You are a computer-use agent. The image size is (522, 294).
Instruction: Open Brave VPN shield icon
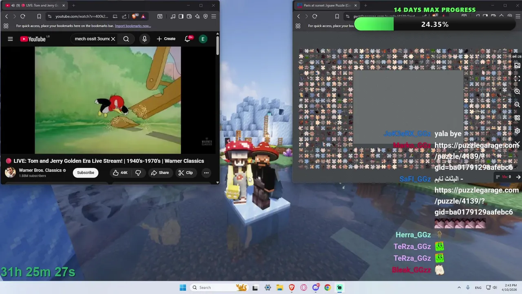click(206, 16)
